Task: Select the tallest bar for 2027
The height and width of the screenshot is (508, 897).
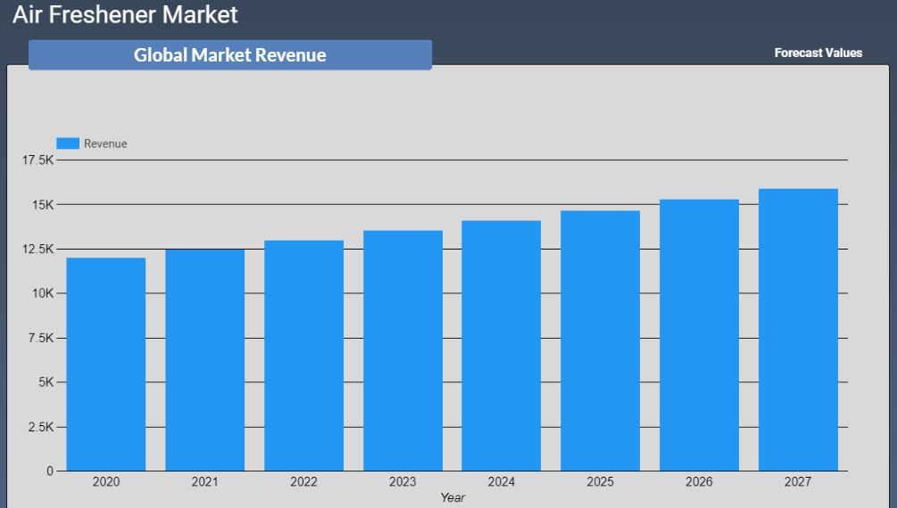Action: pyautogui.click(x=798, y=330)
